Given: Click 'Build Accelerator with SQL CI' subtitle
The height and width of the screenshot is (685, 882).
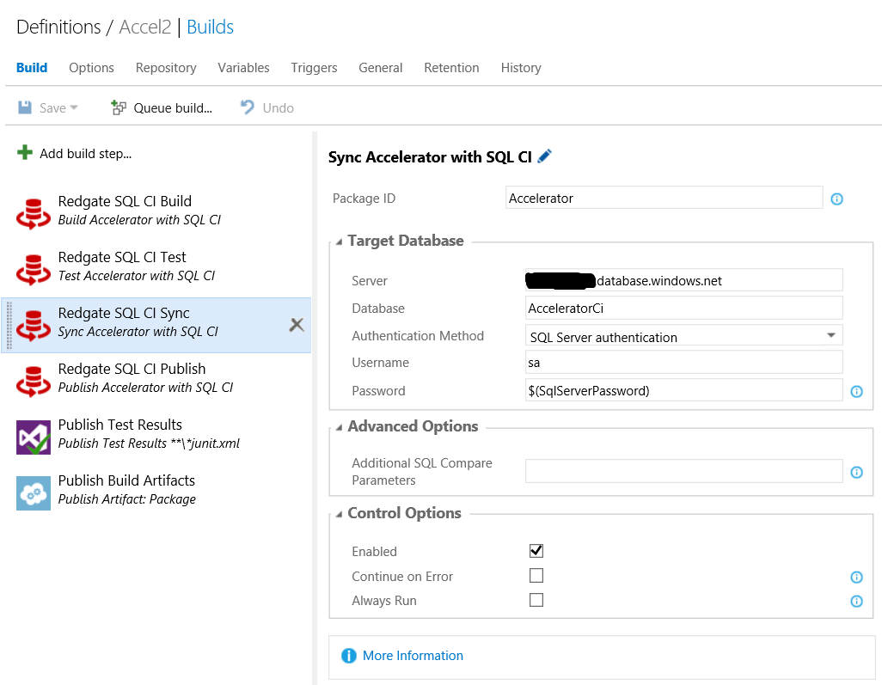Looking at the screenshot, I should click(139, 220).
